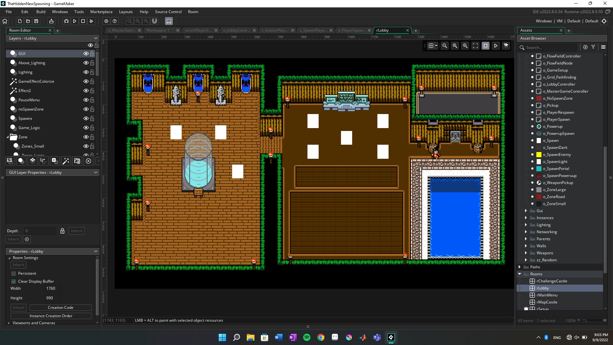Lock the Lighting layer

coord(92,72)
